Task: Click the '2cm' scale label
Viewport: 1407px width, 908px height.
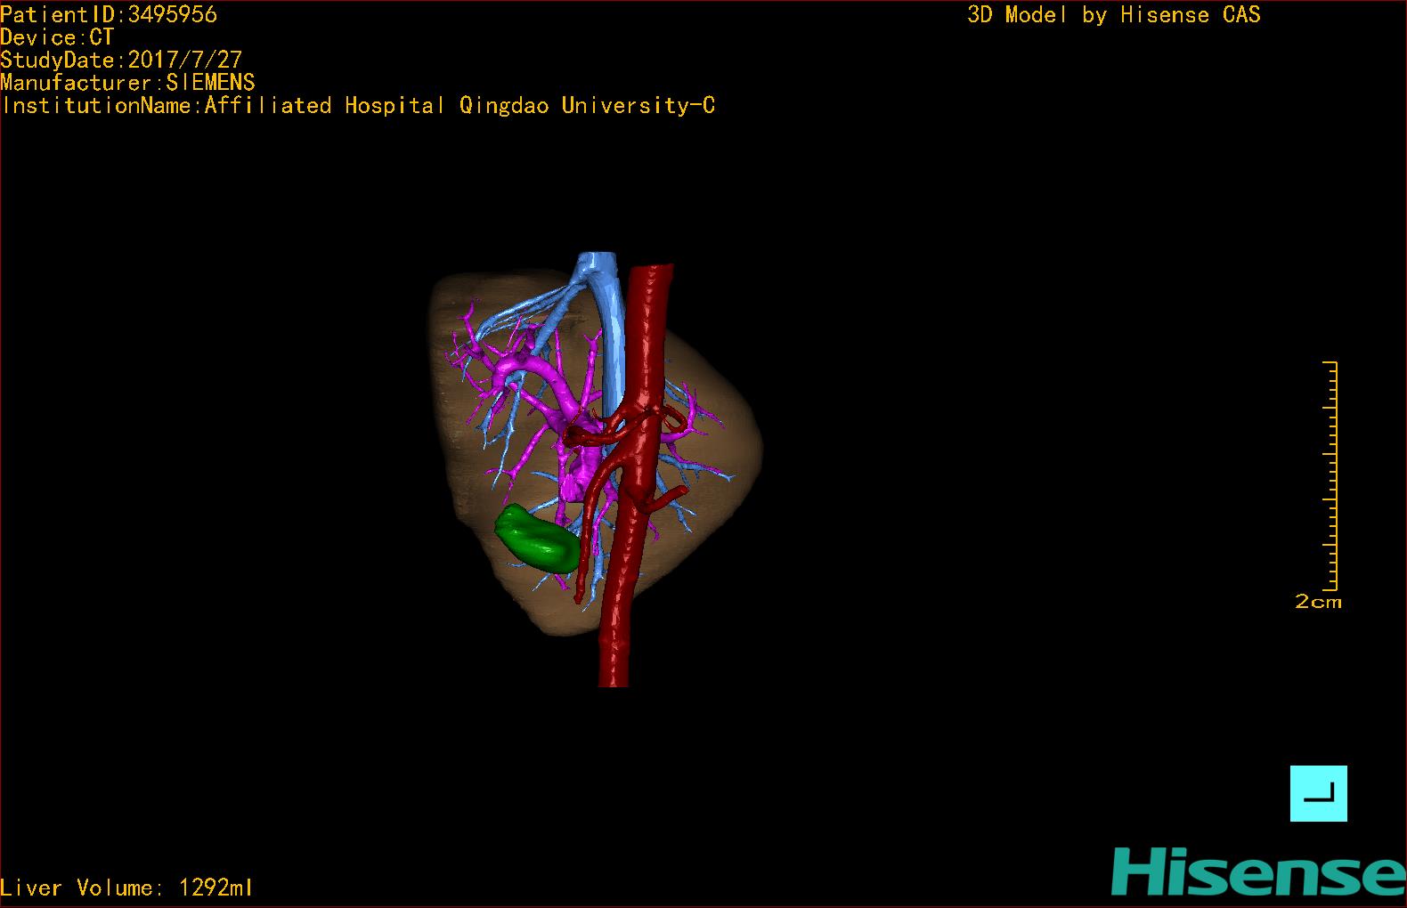Action: (1318, 602)
